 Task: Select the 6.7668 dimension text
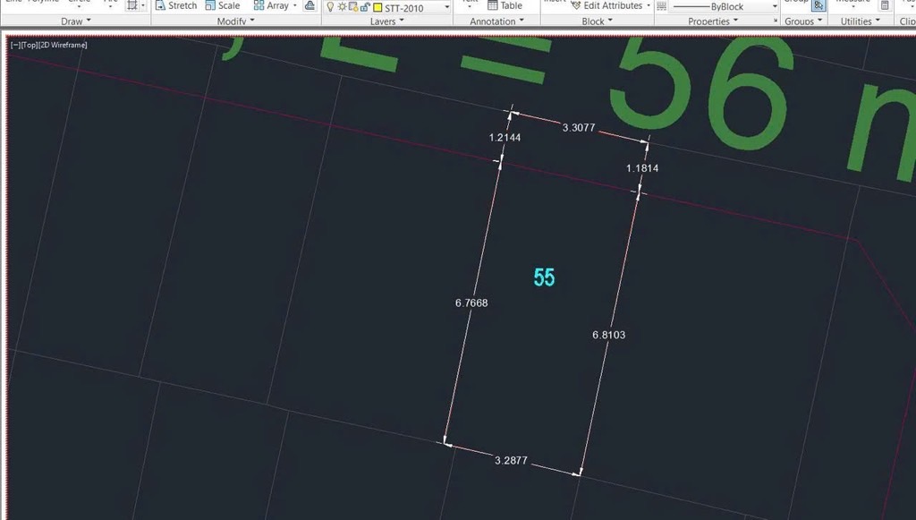pos(471,303)
